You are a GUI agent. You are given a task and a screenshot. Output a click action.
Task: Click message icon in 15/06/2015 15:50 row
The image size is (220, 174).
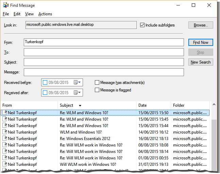(5, 112)
